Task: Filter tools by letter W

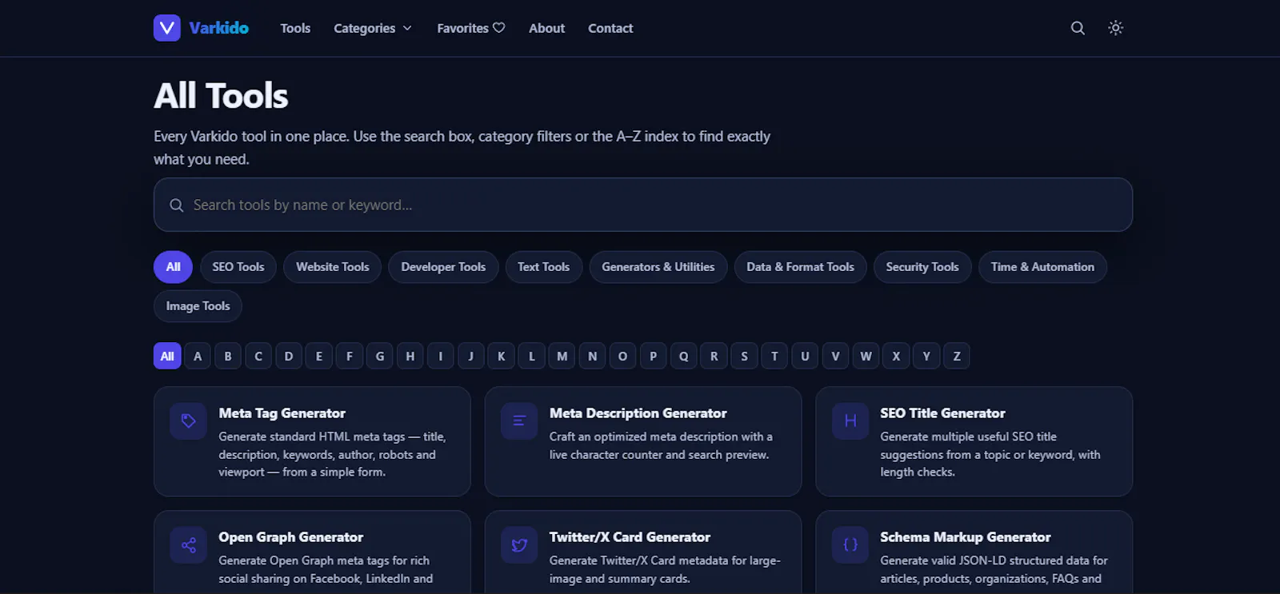Action: coord(866,356)
